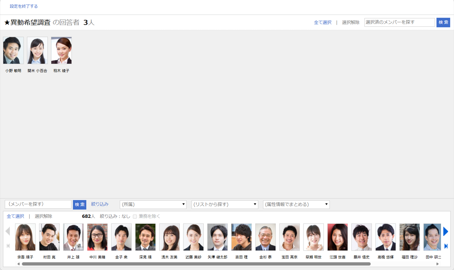Select member 矢澤 健太郎 photo
Image resolution: width=454 pixels, height=270 pixels.
(218, 237)
